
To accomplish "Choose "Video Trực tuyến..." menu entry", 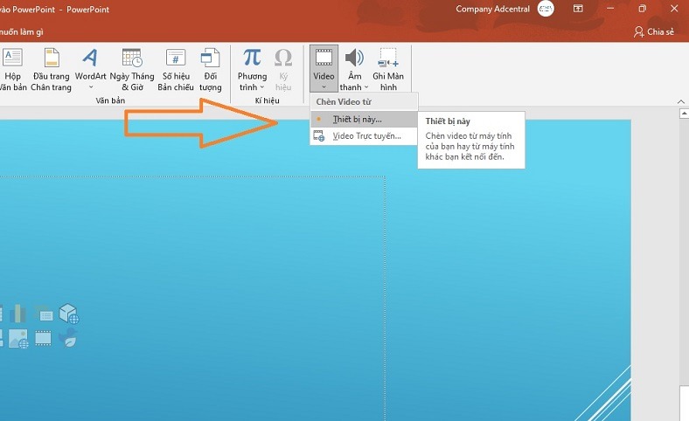I will pos(366,136).
